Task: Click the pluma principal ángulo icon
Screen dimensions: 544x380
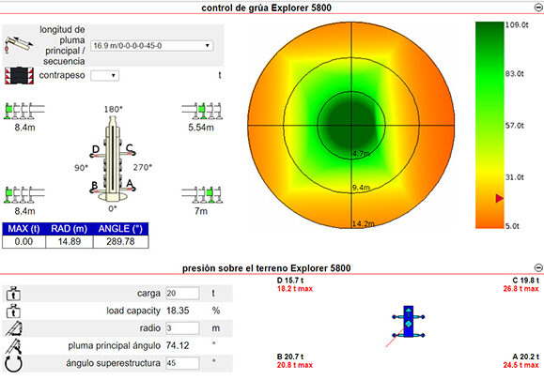Action: click(x=14, y=345)
